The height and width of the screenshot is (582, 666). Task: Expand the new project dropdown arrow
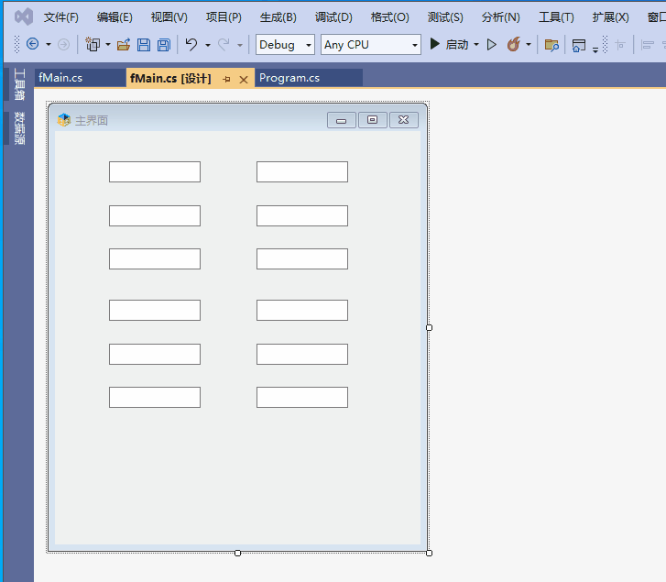(108, 45)
